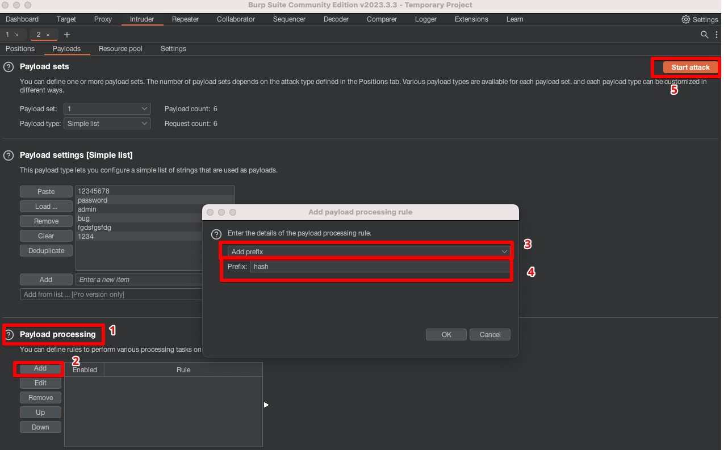Select payload item 12345678
Image resolution: width=724 pixels, height=450 pixels.
point(155,191)
